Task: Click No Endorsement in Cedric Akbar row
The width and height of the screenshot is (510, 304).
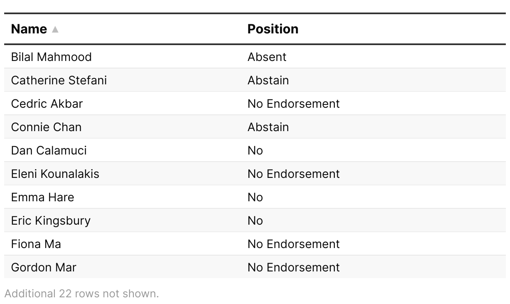Action: click(294, 104)
